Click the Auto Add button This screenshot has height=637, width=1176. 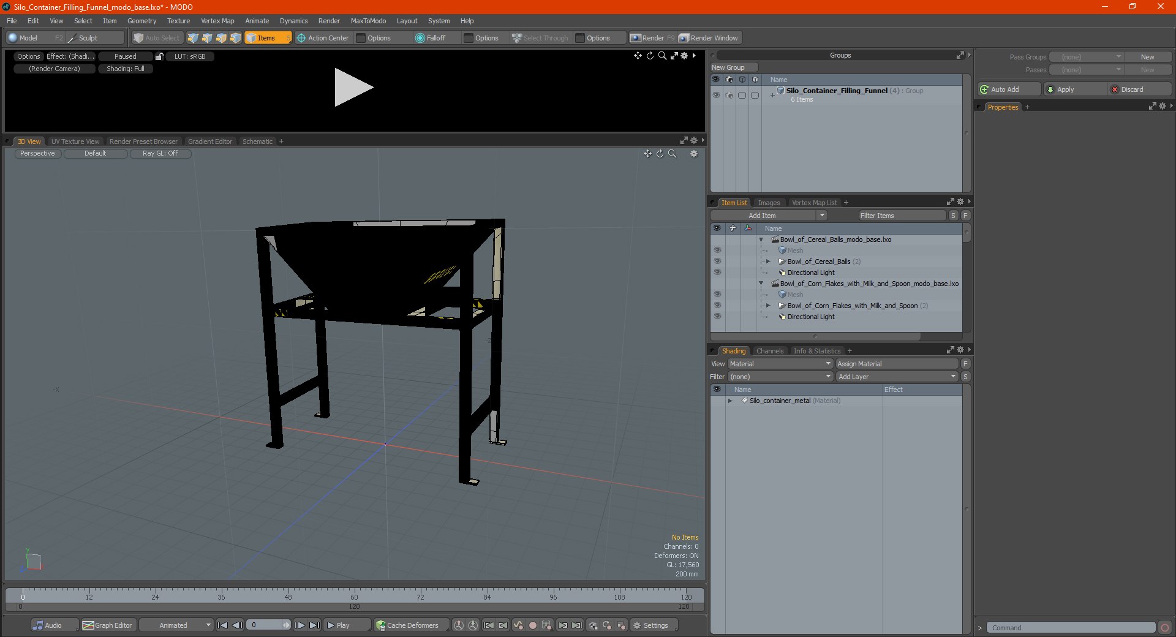[x=1009, y=89]
